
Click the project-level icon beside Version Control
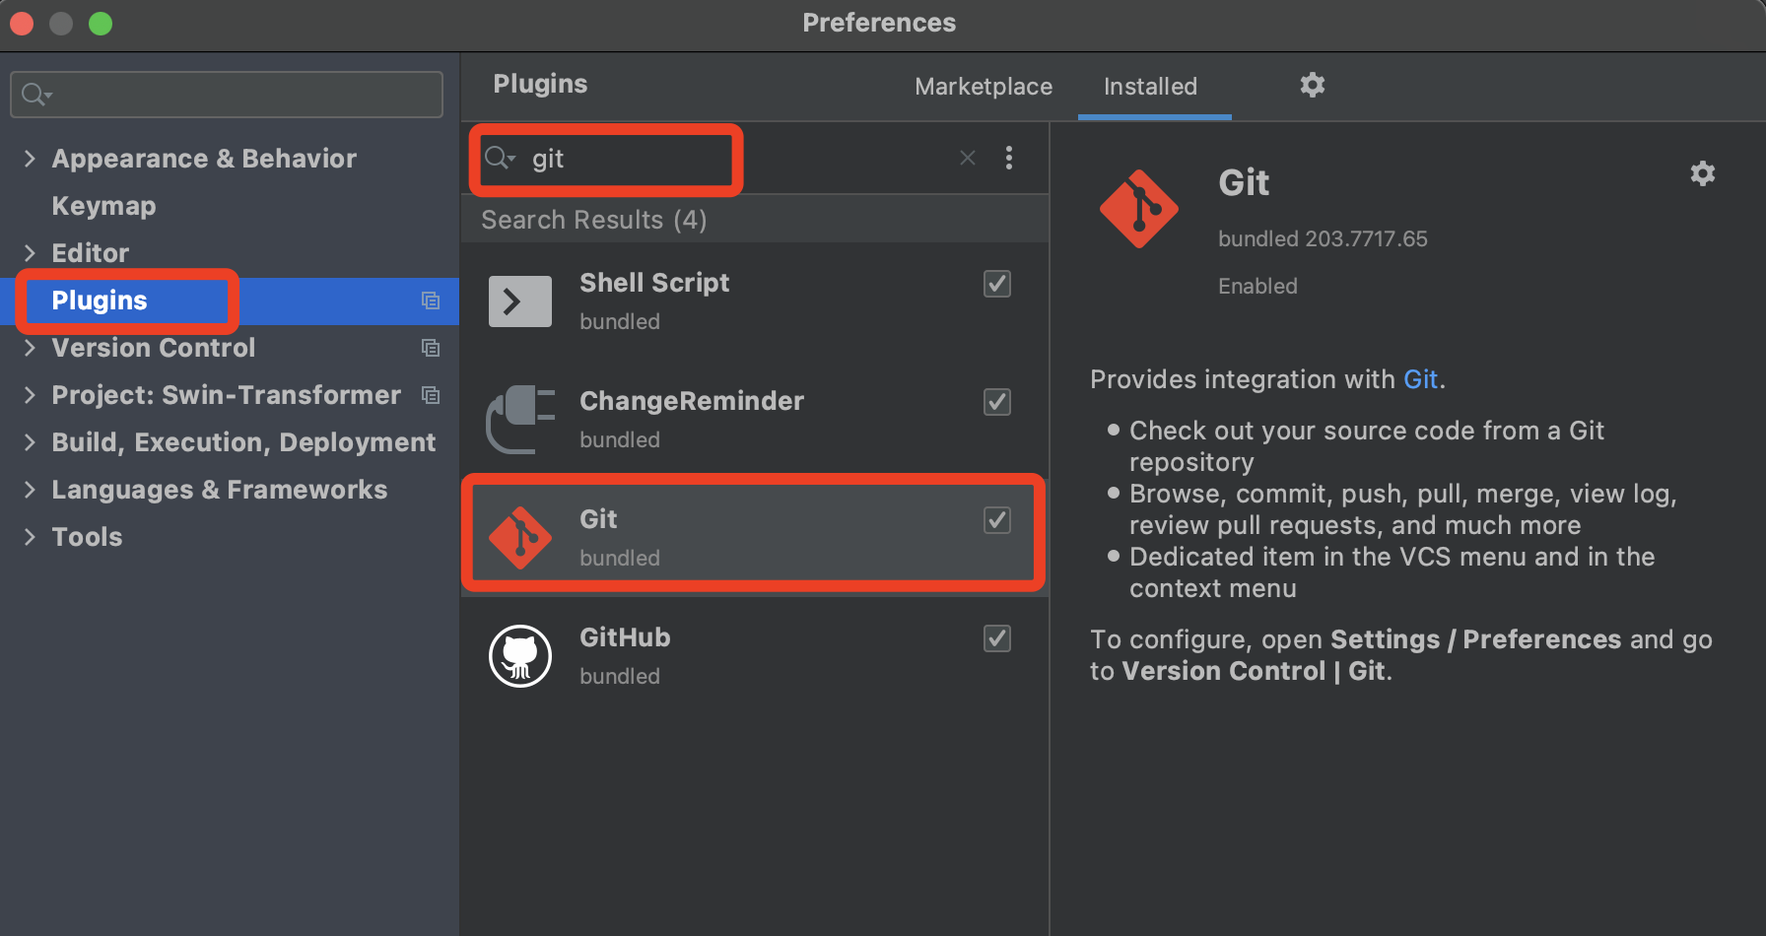pos(431,348)
